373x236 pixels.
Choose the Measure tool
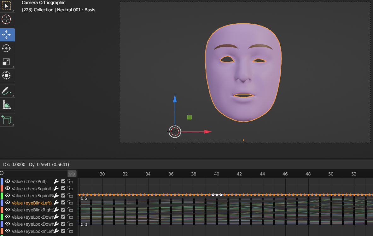pyautogui.click(x=6, y=104)
